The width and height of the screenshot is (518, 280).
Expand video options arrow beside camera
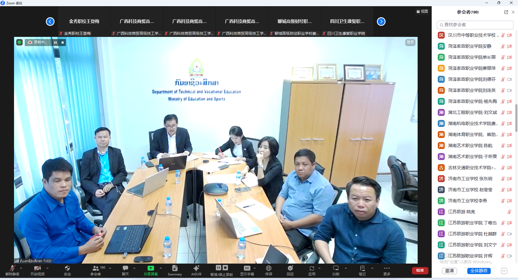pyautogui.click(x=47, y=268)
